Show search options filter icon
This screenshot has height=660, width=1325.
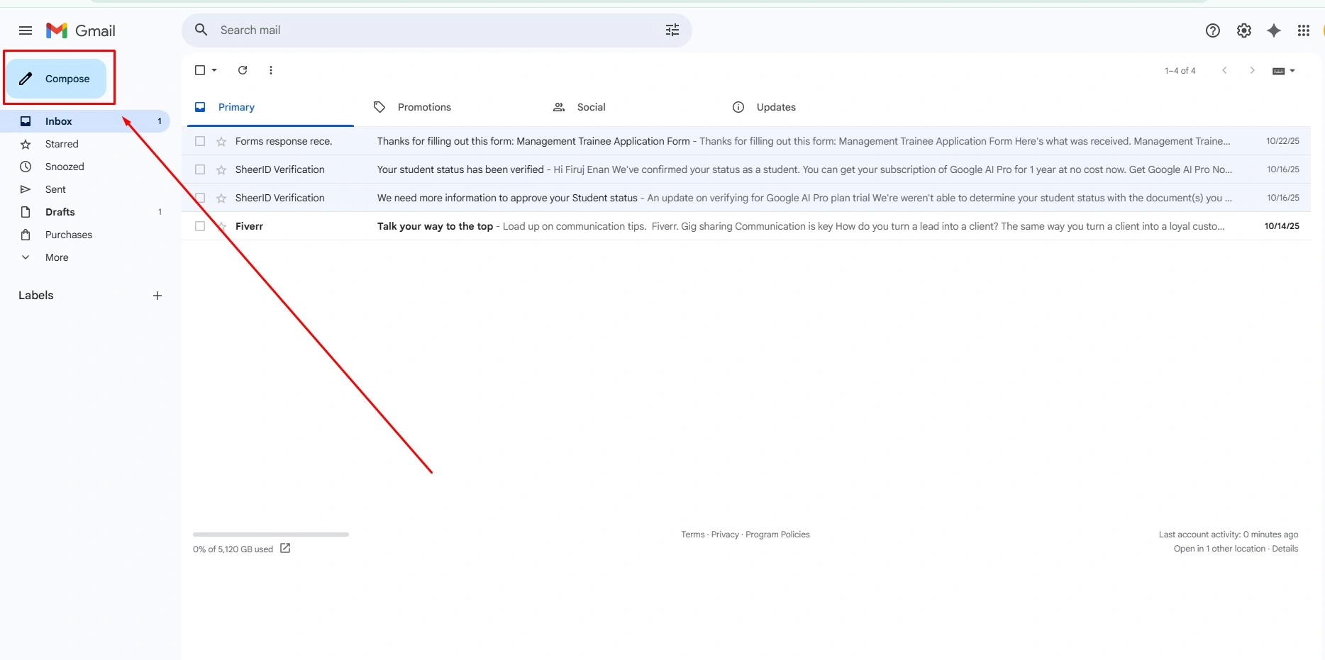(x=672, y=30)
